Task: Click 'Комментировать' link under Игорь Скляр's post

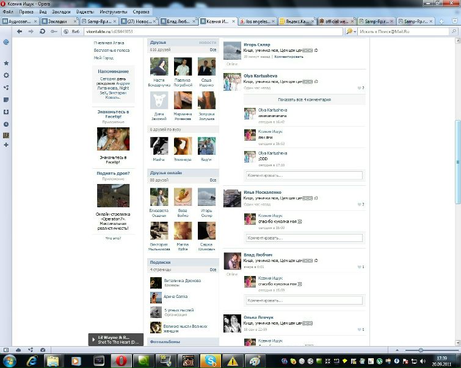Action: point(288,56)
